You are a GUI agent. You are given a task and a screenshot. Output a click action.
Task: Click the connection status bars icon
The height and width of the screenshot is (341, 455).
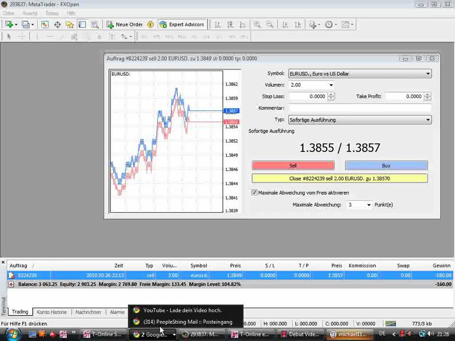(x=391, y=323)
